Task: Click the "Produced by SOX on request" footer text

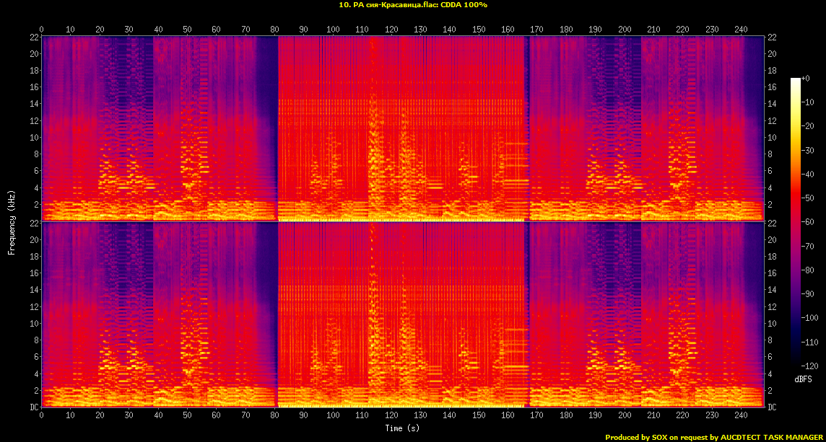Action: (x=658, y=437)
